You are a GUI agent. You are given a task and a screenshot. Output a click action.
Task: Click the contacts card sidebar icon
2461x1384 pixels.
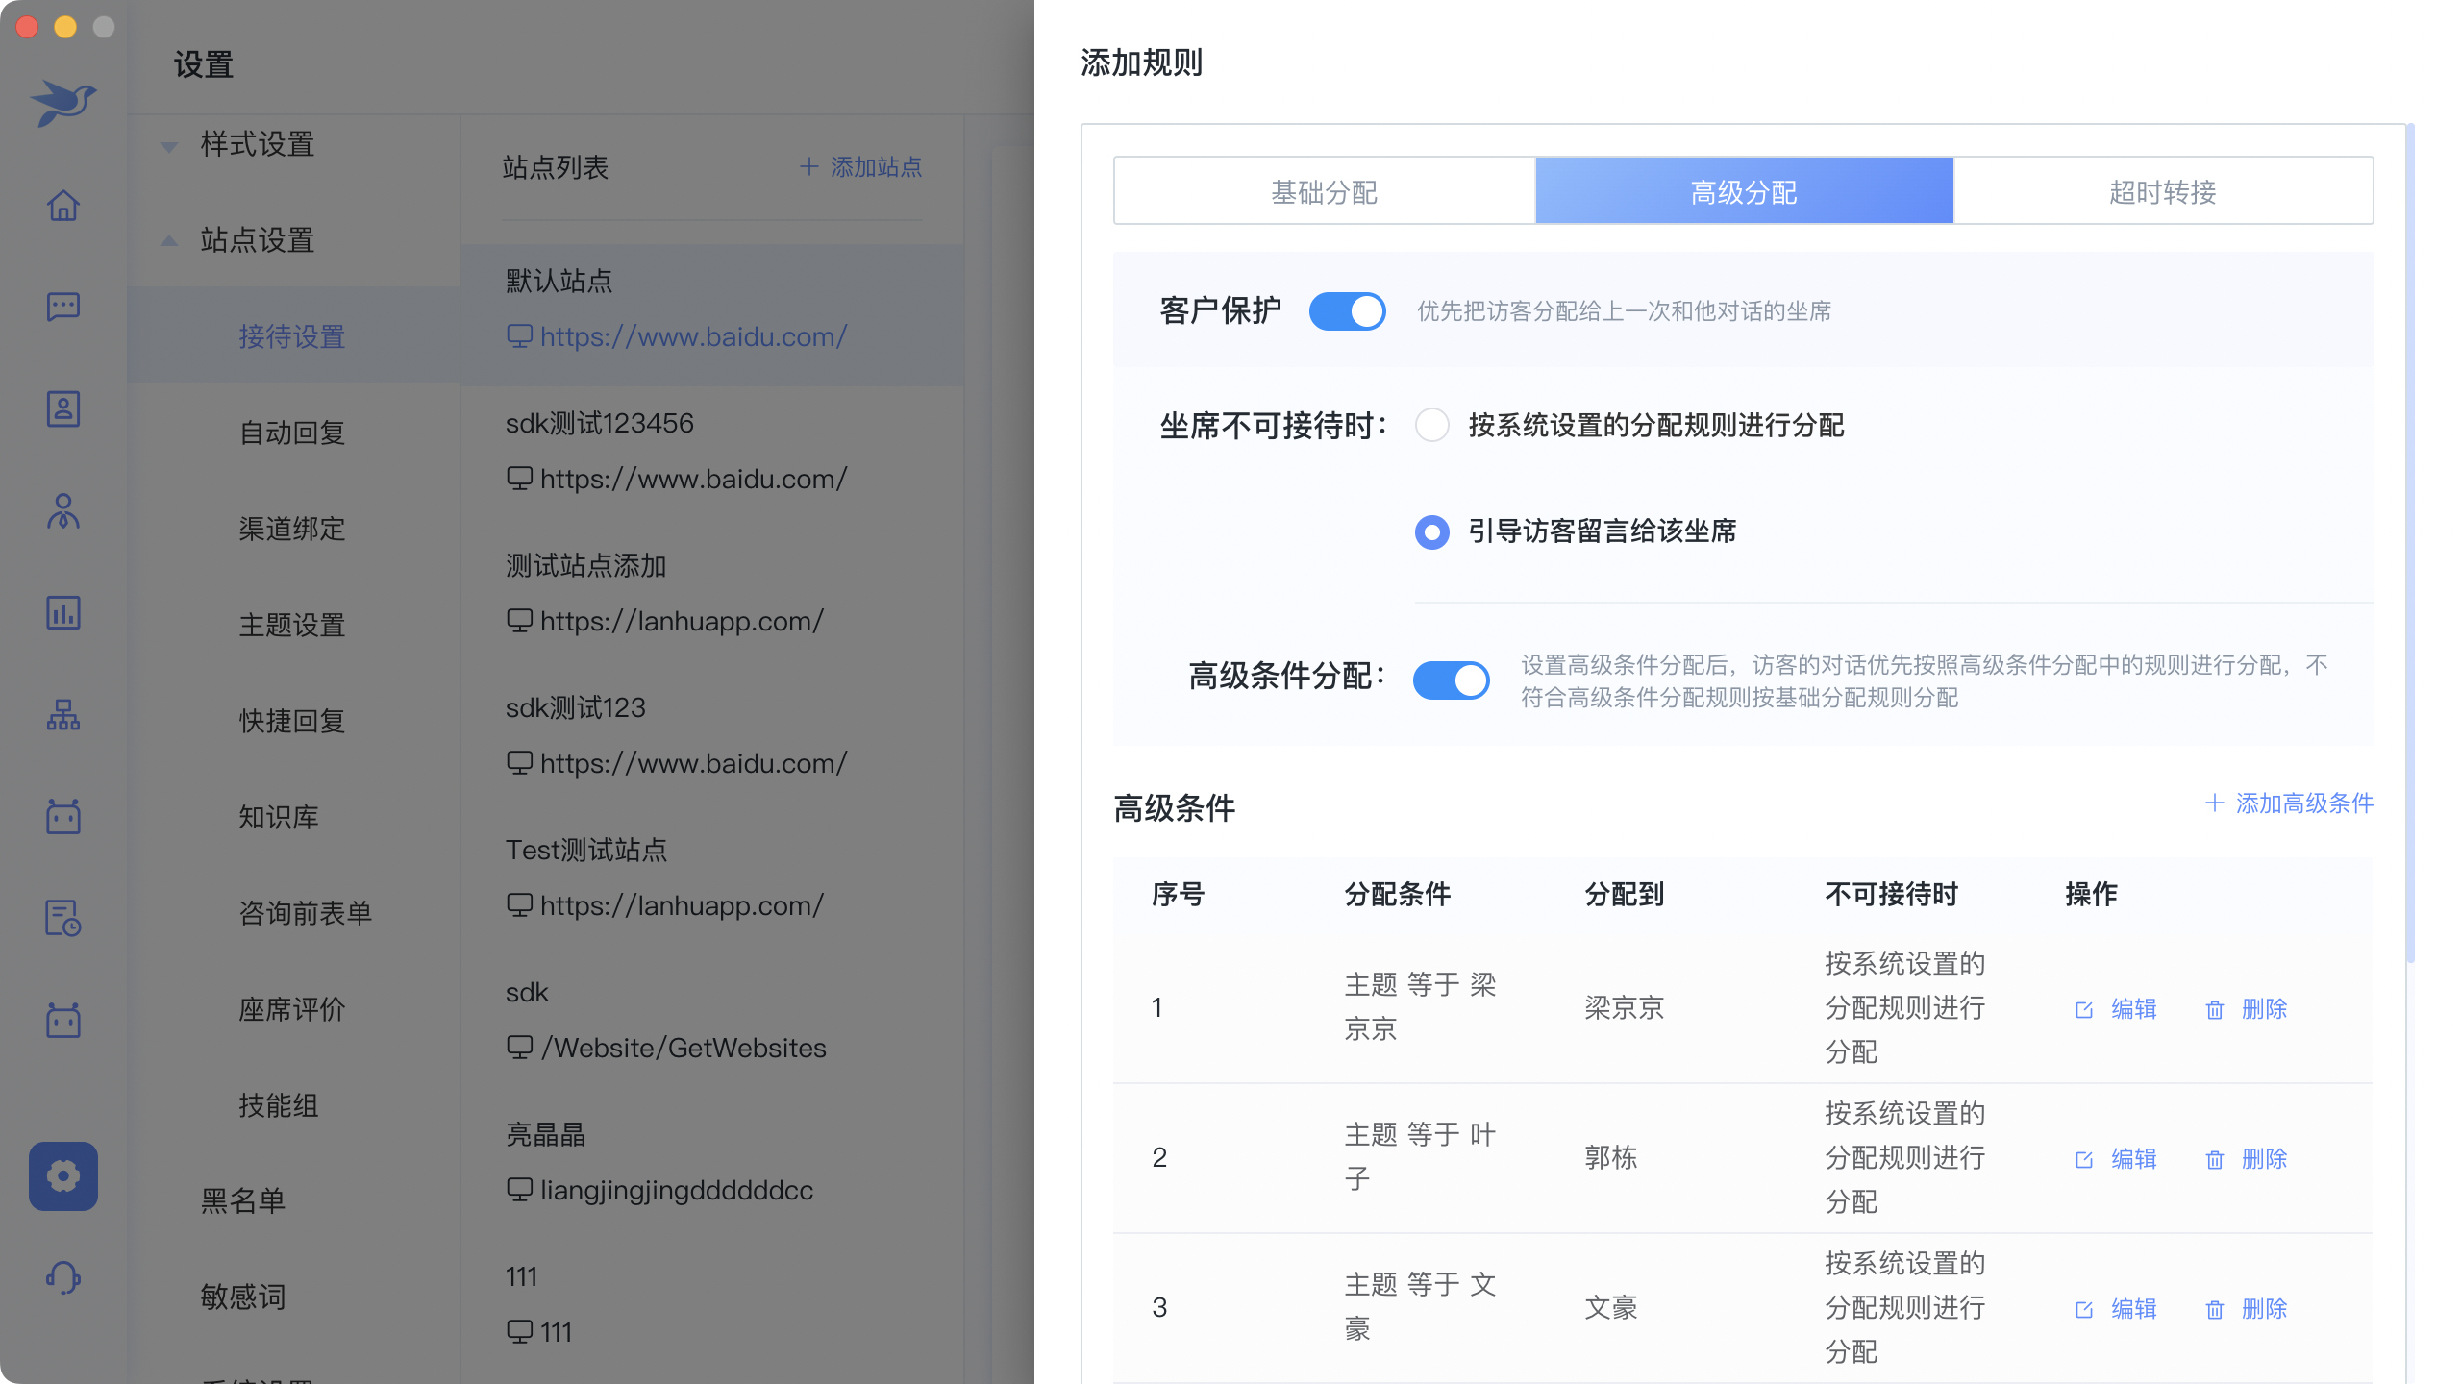(x=63, y=409)
